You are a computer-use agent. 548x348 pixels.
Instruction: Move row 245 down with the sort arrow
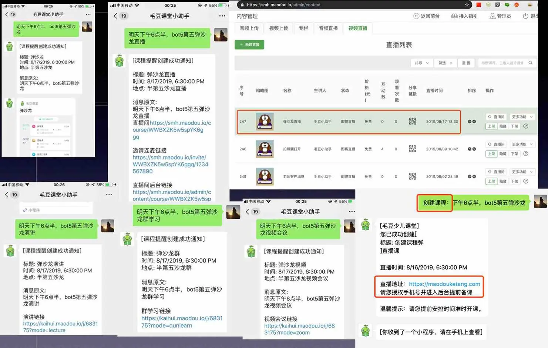click(x=474, y=176)
